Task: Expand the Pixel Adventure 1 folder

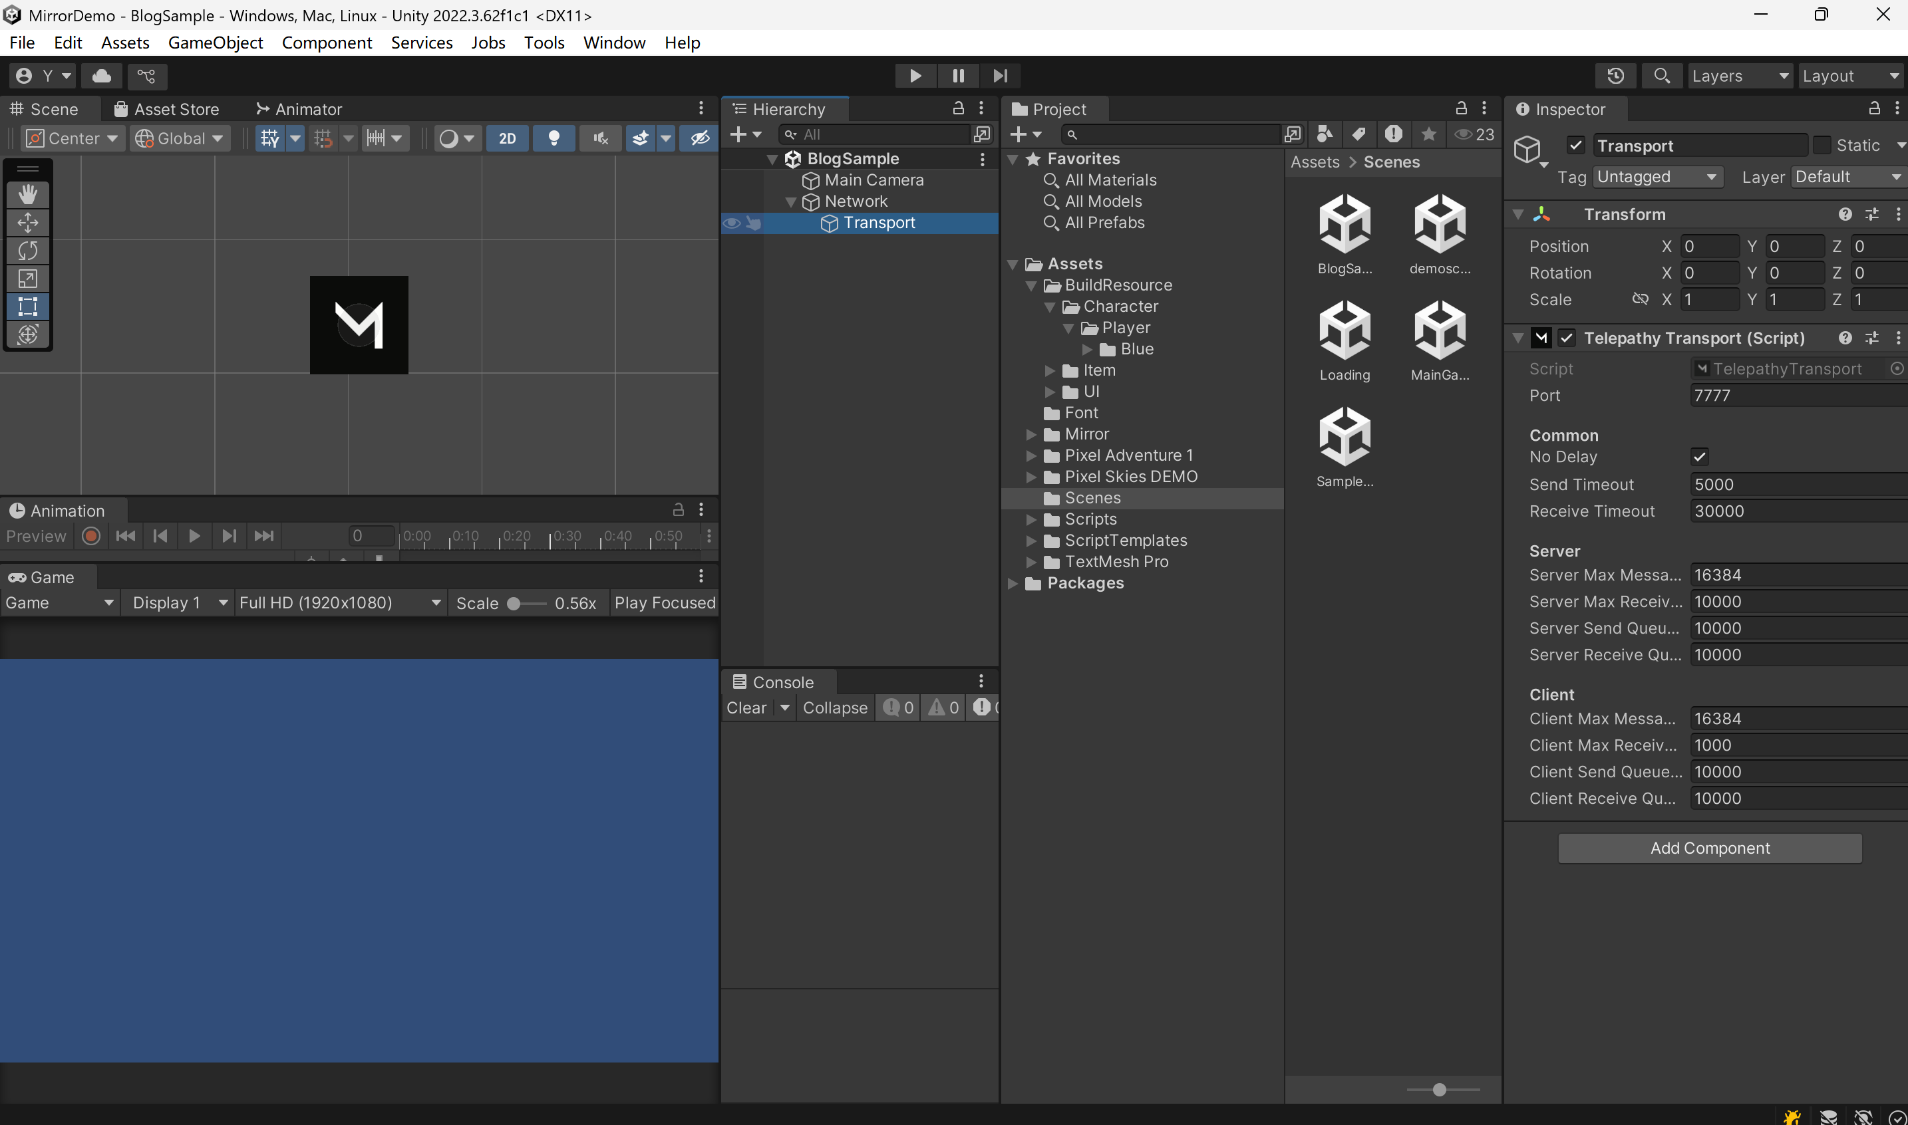Action: pyautogui.click(x=1031, y=455)
